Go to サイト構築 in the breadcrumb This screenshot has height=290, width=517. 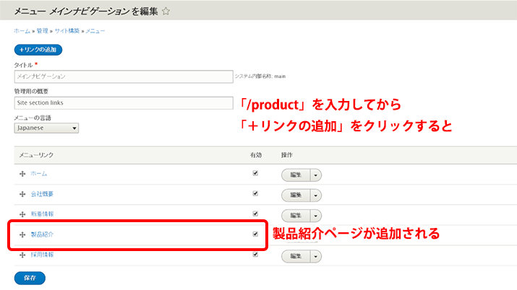67,31
